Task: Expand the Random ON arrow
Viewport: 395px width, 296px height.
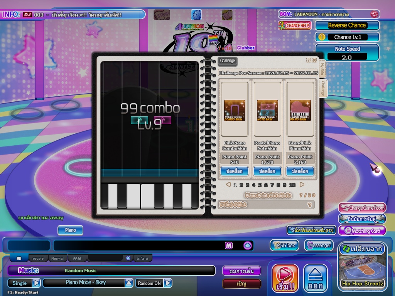Action: (168, 283)
